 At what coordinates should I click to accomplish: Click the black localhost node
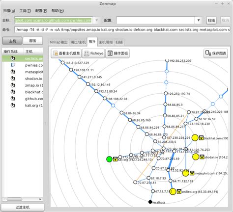click(x=150, y=202)
